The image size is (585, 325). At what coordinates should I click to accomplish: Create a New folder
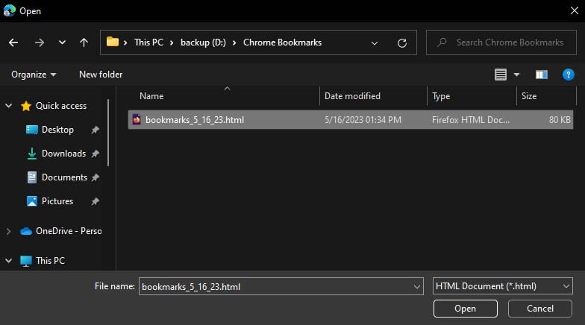(101, 75)
